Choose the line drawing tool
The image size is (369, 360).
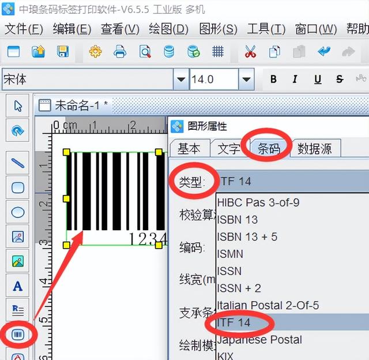click(x=18, y=163)
